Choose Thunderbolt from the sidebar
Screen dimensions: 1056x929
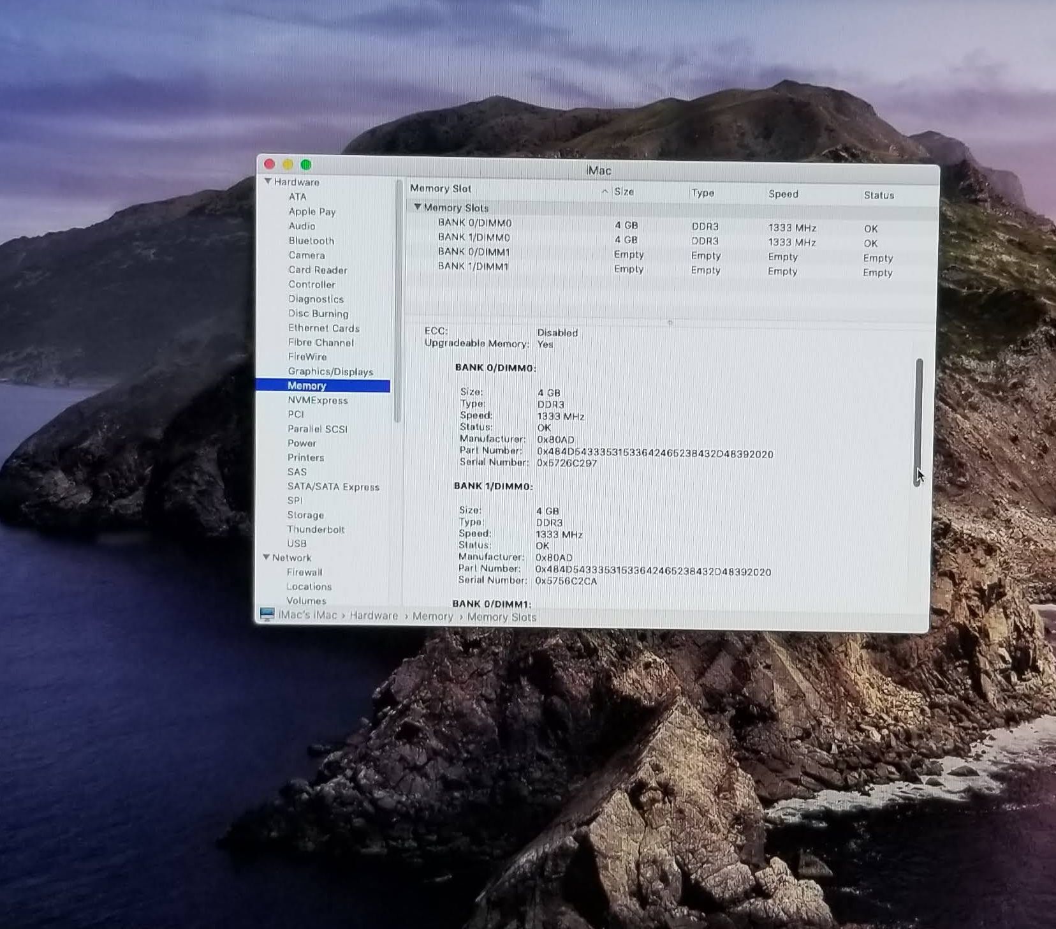[x=316, y=530]
